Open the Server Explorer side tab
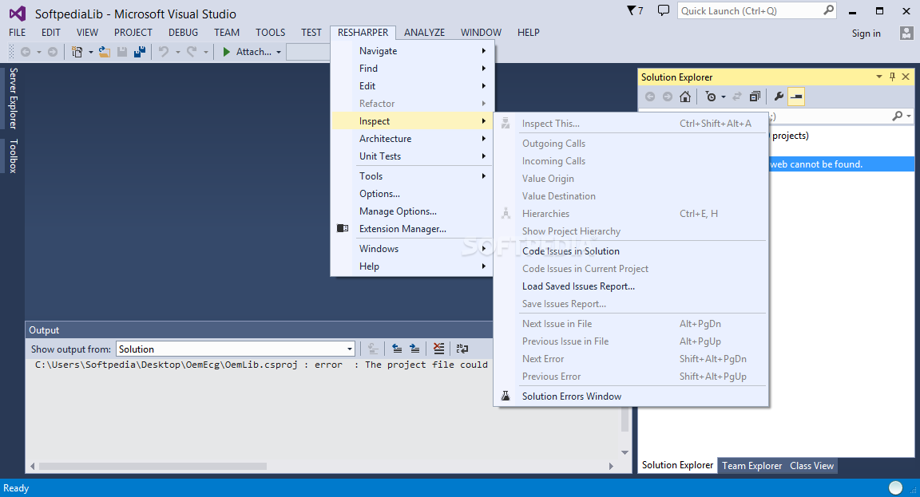This screenshot has height=497, width=920. tap(13, 98)
